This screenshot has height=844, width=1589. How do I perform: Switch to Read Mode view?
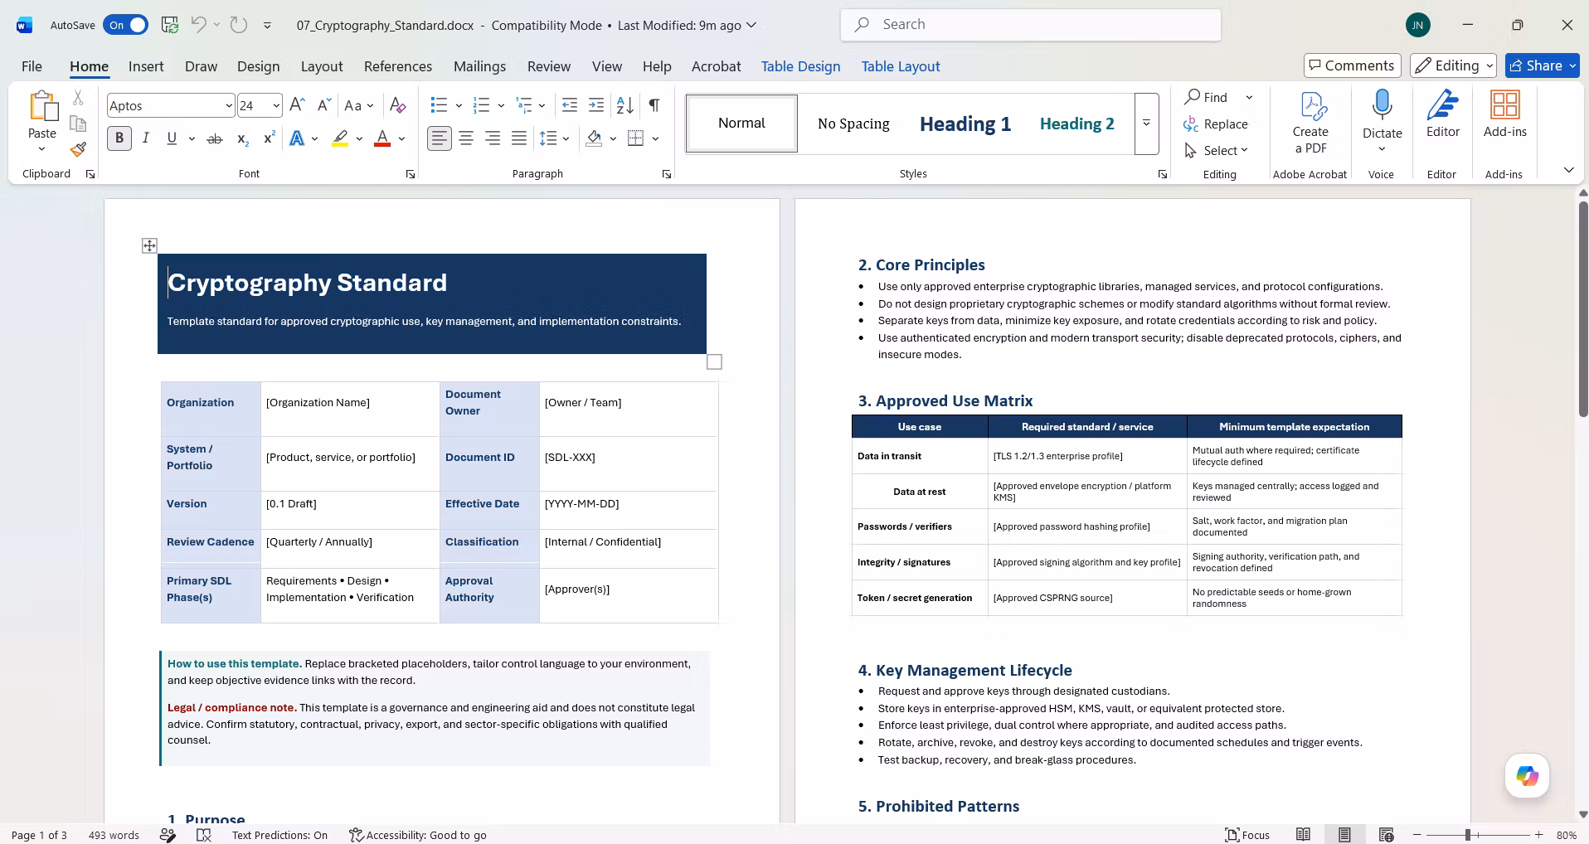[x=1304, y=835]
